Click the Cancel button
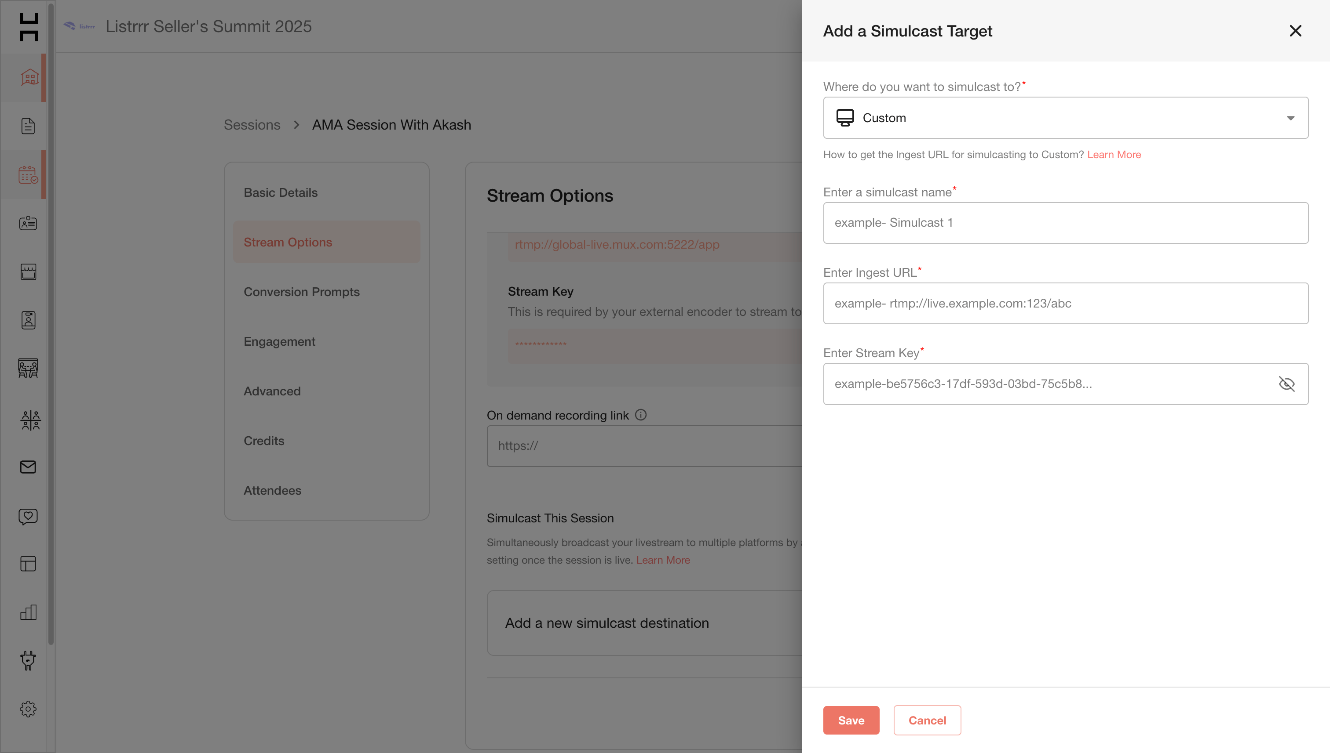 click(927, 720)
